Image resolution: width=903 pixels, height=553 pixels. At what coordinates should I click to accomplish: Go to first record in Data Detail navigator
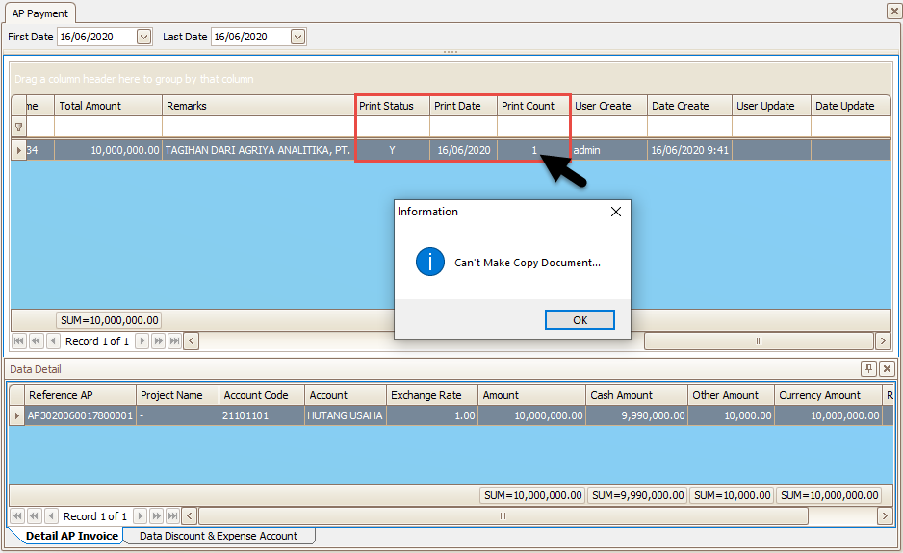coord(17,516)
